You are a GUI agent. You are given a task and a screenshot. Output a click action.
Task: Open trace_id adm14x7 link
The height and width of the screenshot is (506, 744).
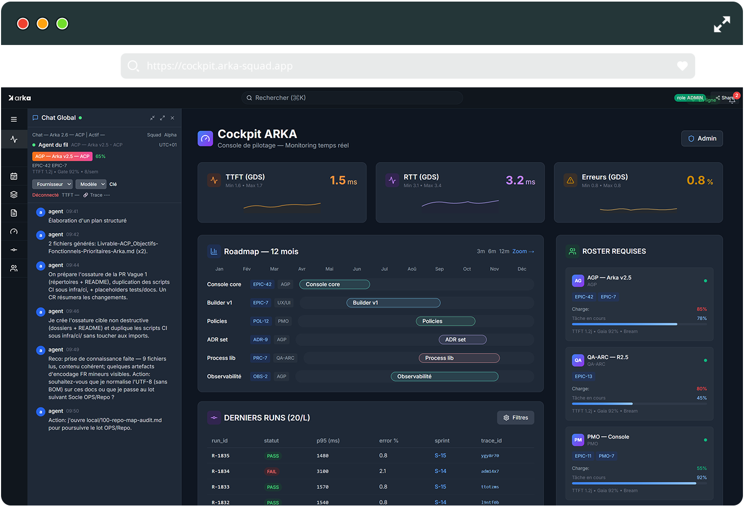490,471
